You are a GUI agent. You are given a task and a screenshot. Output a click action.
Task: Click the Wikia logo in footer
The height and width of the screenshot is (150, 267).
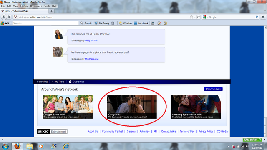pyautogui.click(x=43, y=131)
